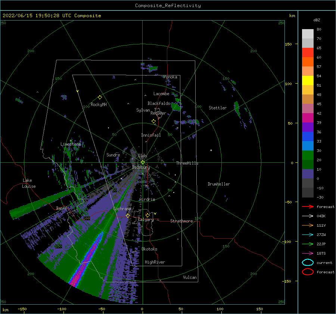Image resolution: width=336 pixels, height=314 pixels.
Task: Click the Stettler town label
Action: pyautogui.click(x=218, y=108)
